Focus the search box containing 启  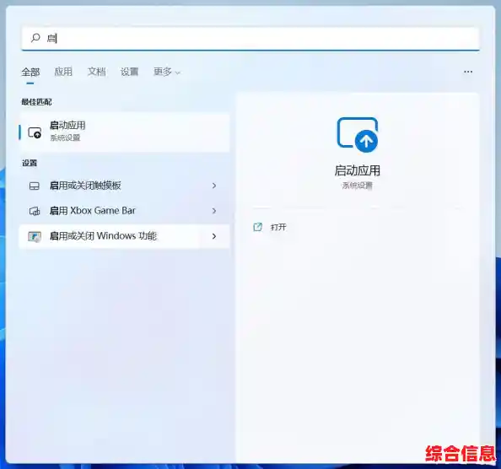[250, 39]
